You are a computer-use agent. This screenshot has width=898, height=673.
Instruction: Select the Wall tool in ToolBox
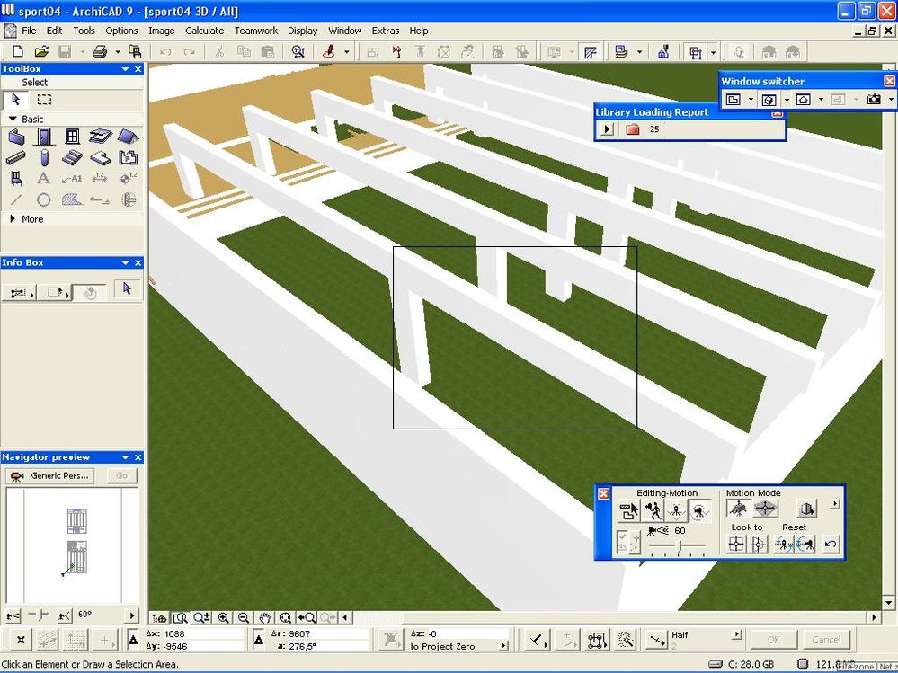pyautogui.click(x=16, y=137)
